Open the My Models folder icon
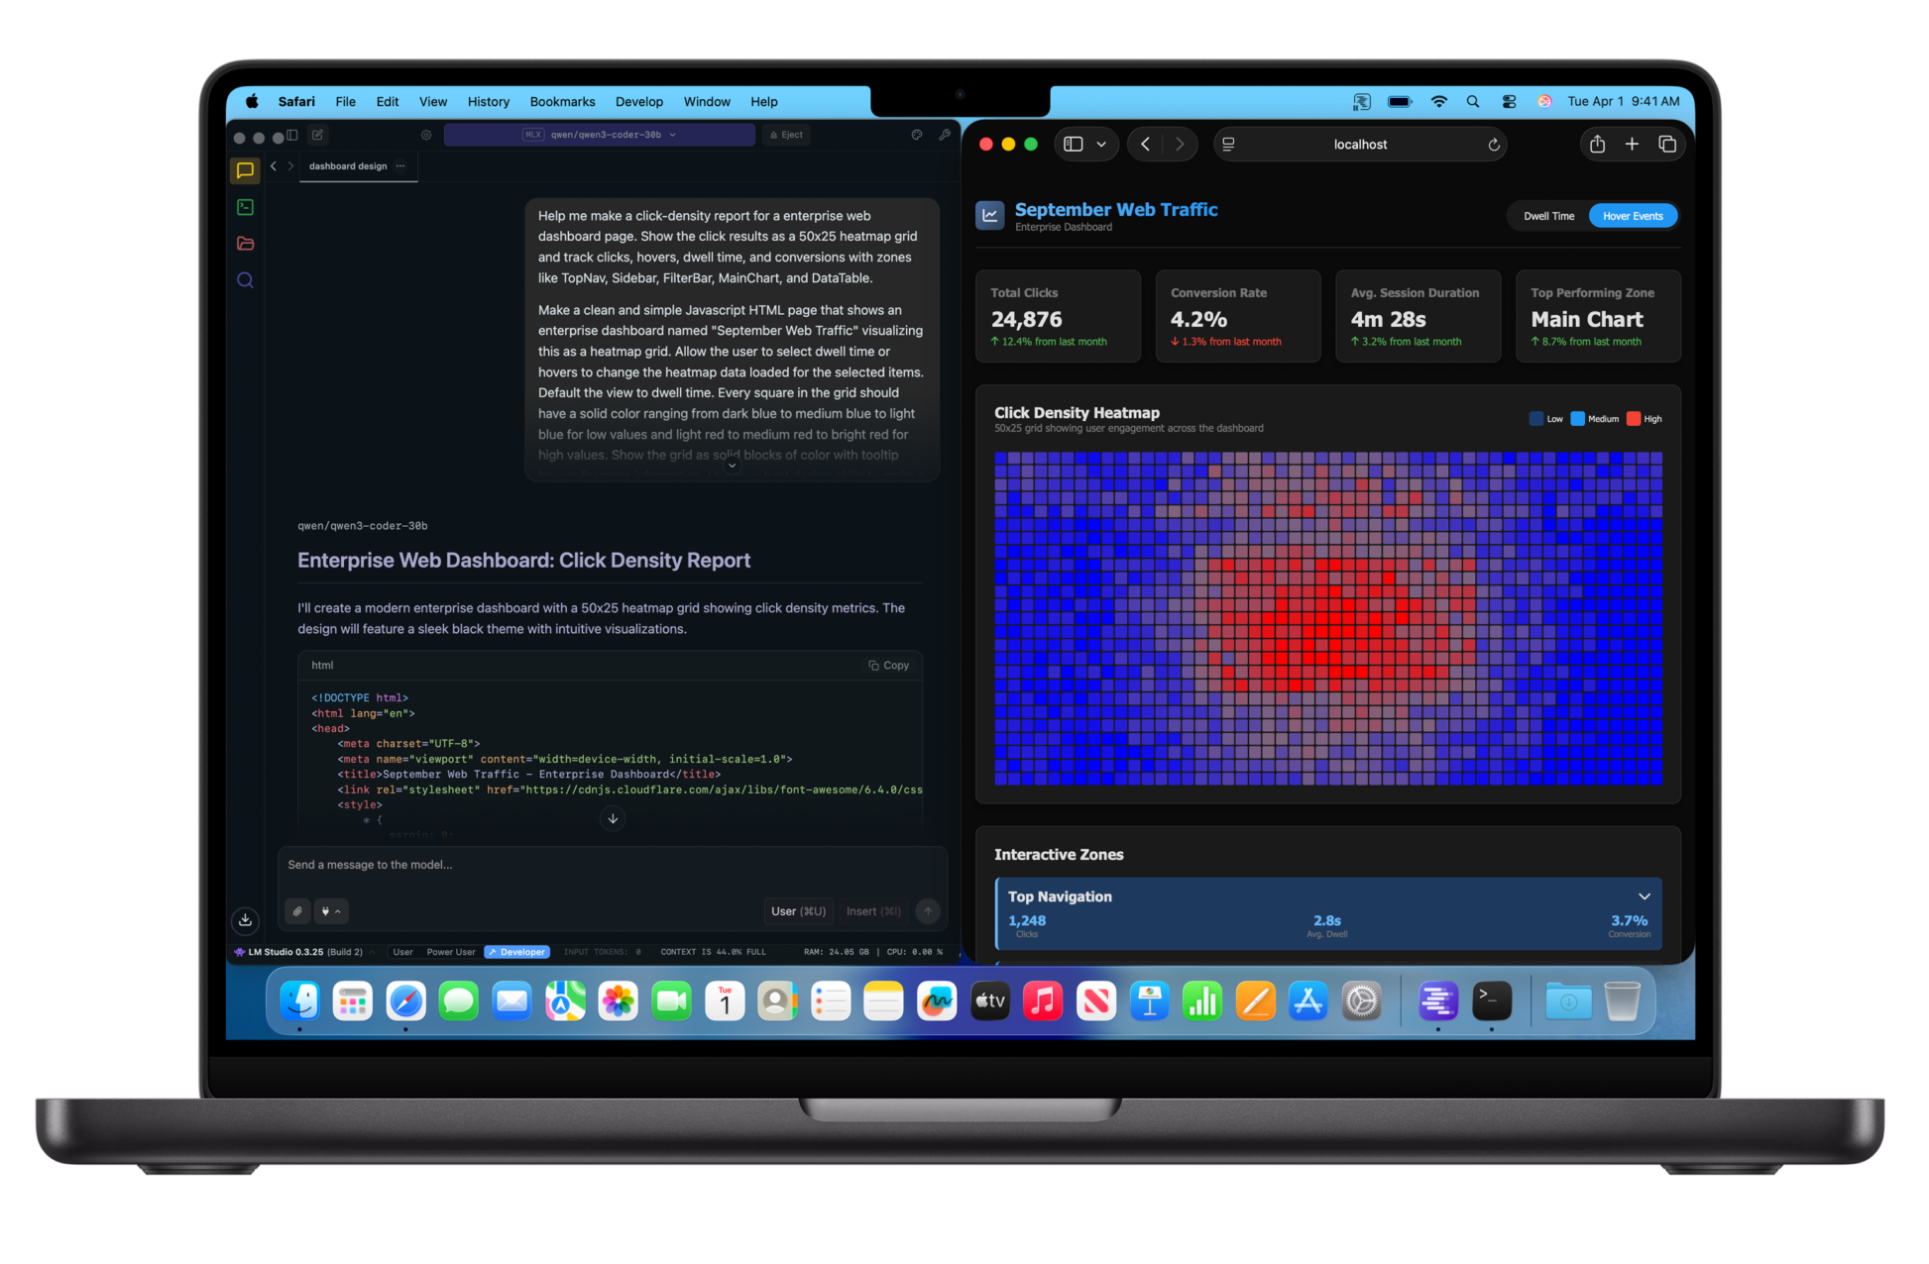This screenshot has width=1929, height=1264. 245,244
